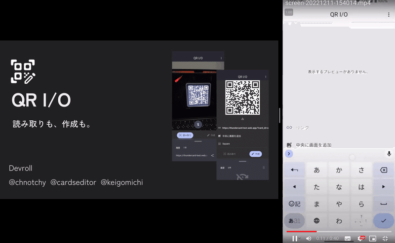Click the QR I/O logo icon on the slide

(x=23, y=71)
